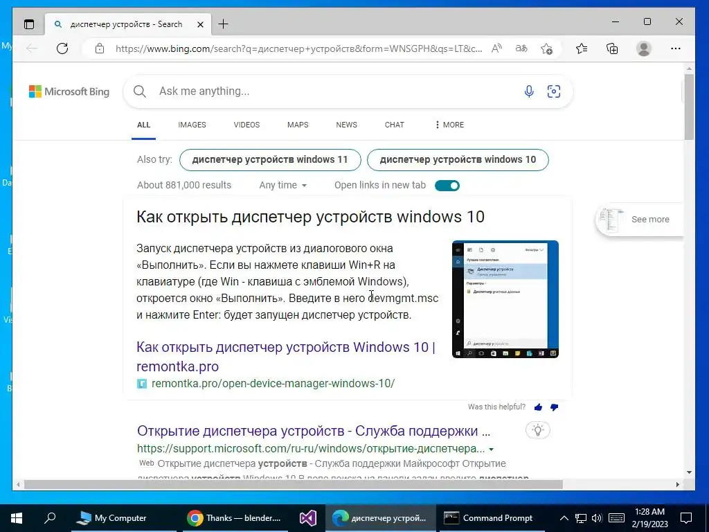Open the browser profile avatar
This screenshot has height=532, width=709.
pos(643,48)
